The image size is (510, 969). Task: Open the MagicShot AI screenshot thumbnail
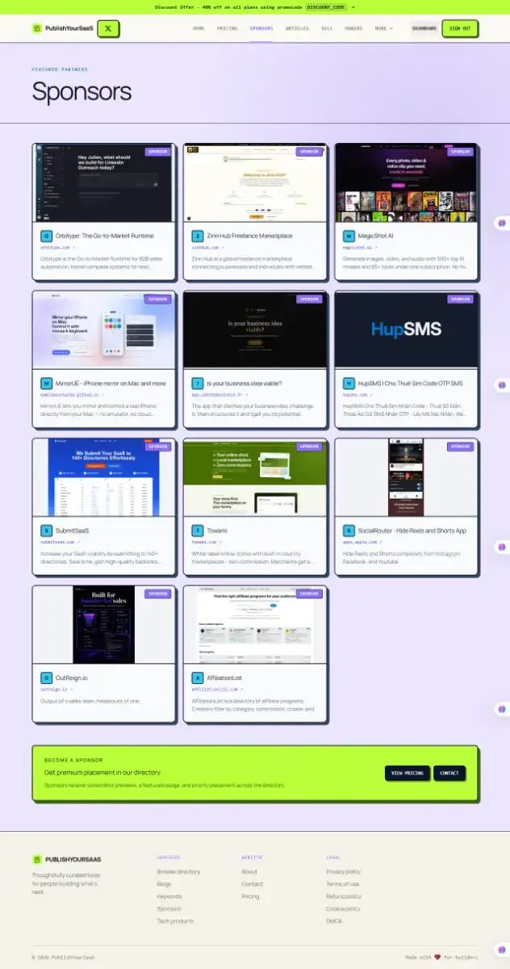coord(406,183)
